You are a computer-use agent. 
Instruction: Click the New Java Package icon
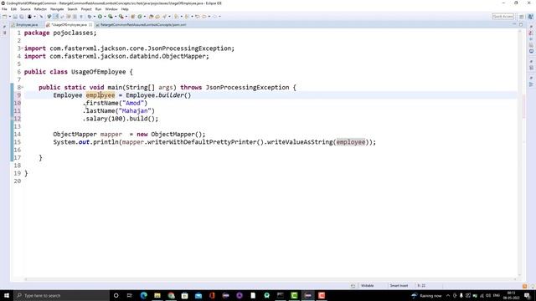tap(132, 17)
